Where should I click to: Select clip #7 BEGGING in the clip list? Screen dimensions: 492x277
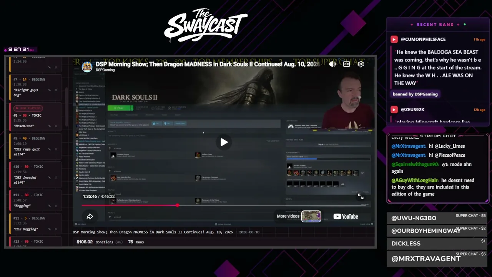tap(35, 87)
